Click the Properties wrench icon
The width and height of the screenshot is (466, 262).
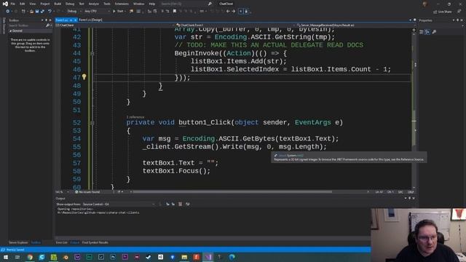[x=434, y=32]
